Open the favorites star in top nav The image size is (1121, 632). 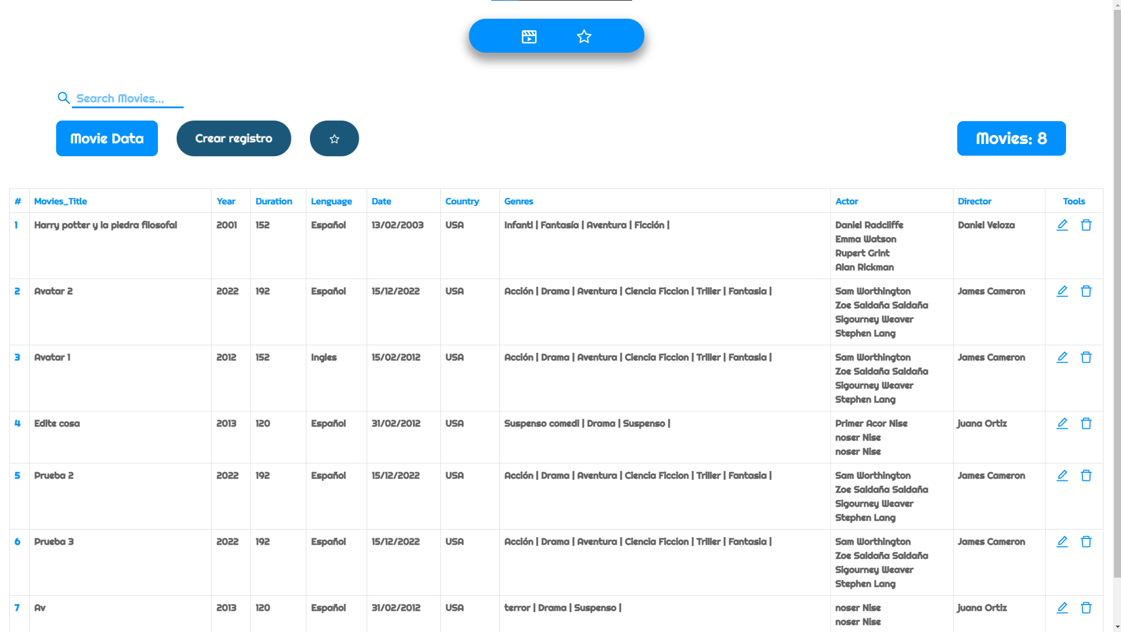click(584, 37)
